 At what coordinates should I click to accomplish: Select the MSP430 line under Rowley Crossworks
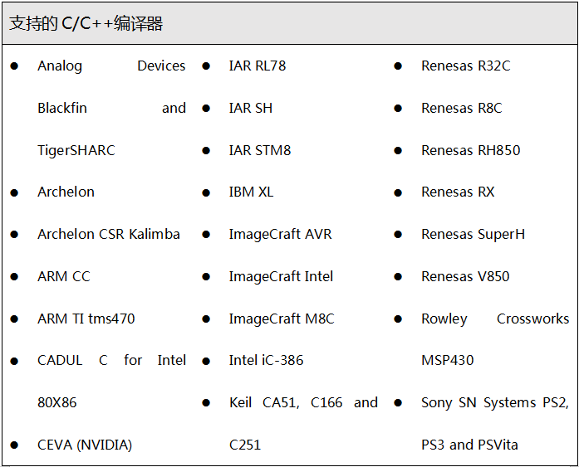coord(447,361)
